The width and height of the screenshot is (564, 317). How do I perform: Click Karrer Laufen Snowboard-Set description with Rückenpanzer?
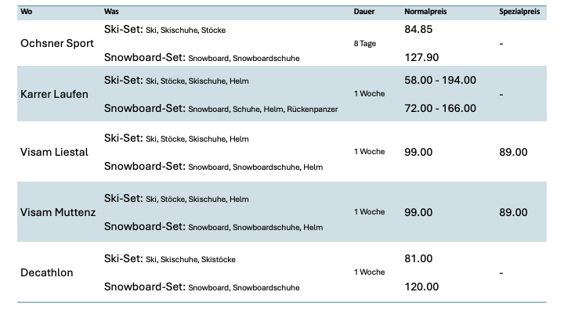coord(221,109)
